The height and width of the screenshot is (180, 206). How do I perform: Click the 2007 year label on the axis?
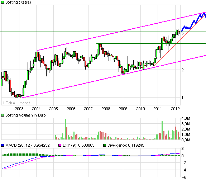click(x=88, y=109)
